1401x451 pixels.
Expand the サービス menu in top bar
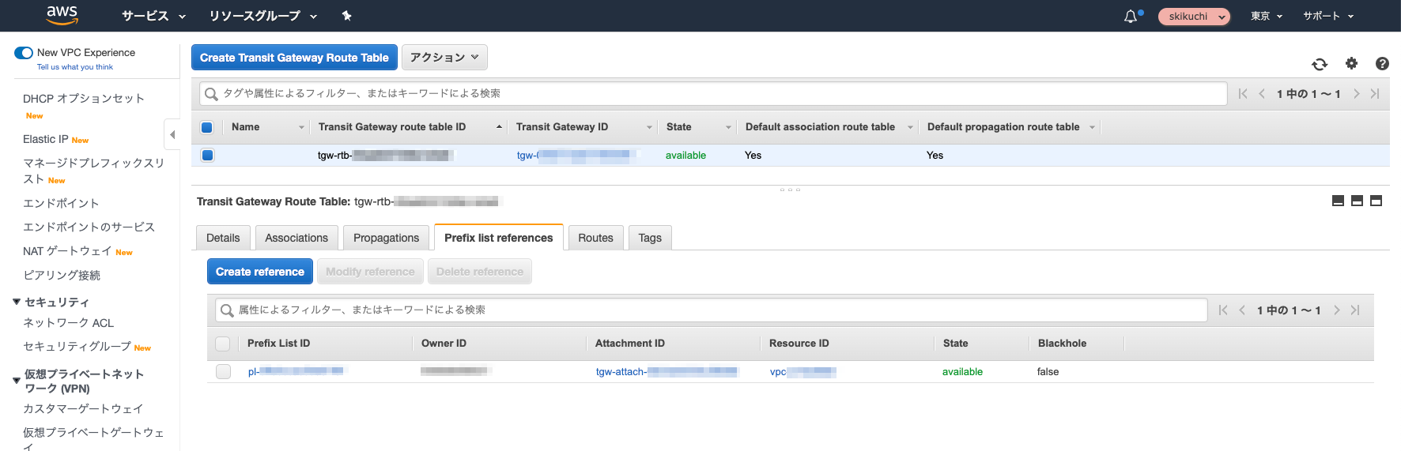[x=153, y=16]
